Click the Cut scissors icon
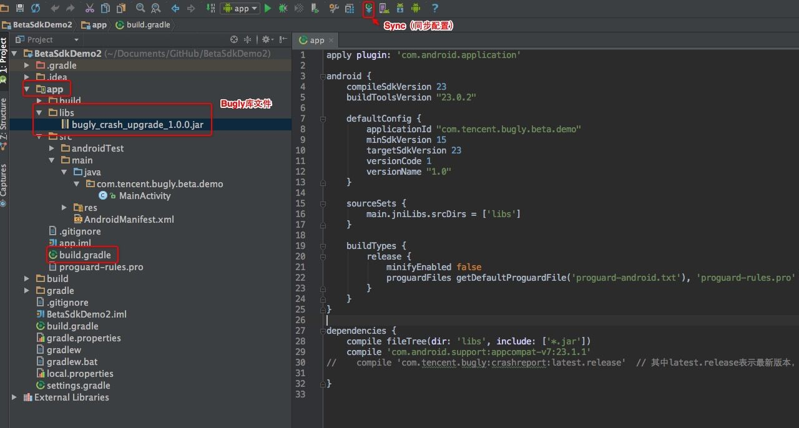Viewport: 799px width, 428px height. [x=90, y=8]
